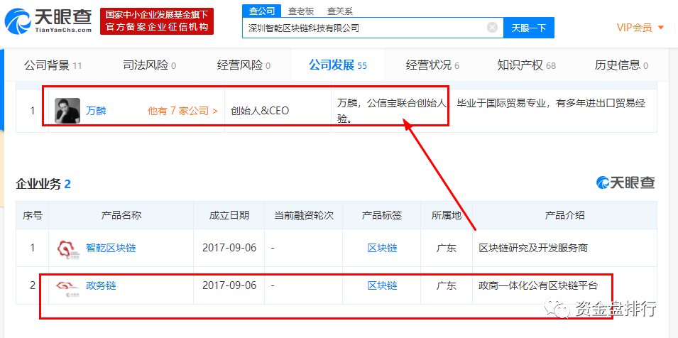The height and width of the screenshot is (338, 678).
Task: Click the 产品名称 column header
Action: coord(121,215)
